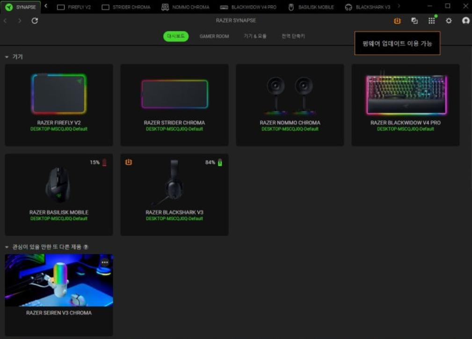Open the Razer BlackWidow V4 Pro card
The height and width of the screenshot is (339, 472).
coord(406,105)
